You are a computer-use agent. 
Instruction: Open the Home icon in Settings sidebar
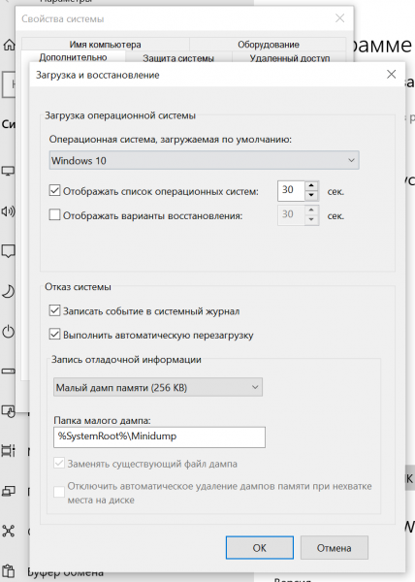click(9, 45)
